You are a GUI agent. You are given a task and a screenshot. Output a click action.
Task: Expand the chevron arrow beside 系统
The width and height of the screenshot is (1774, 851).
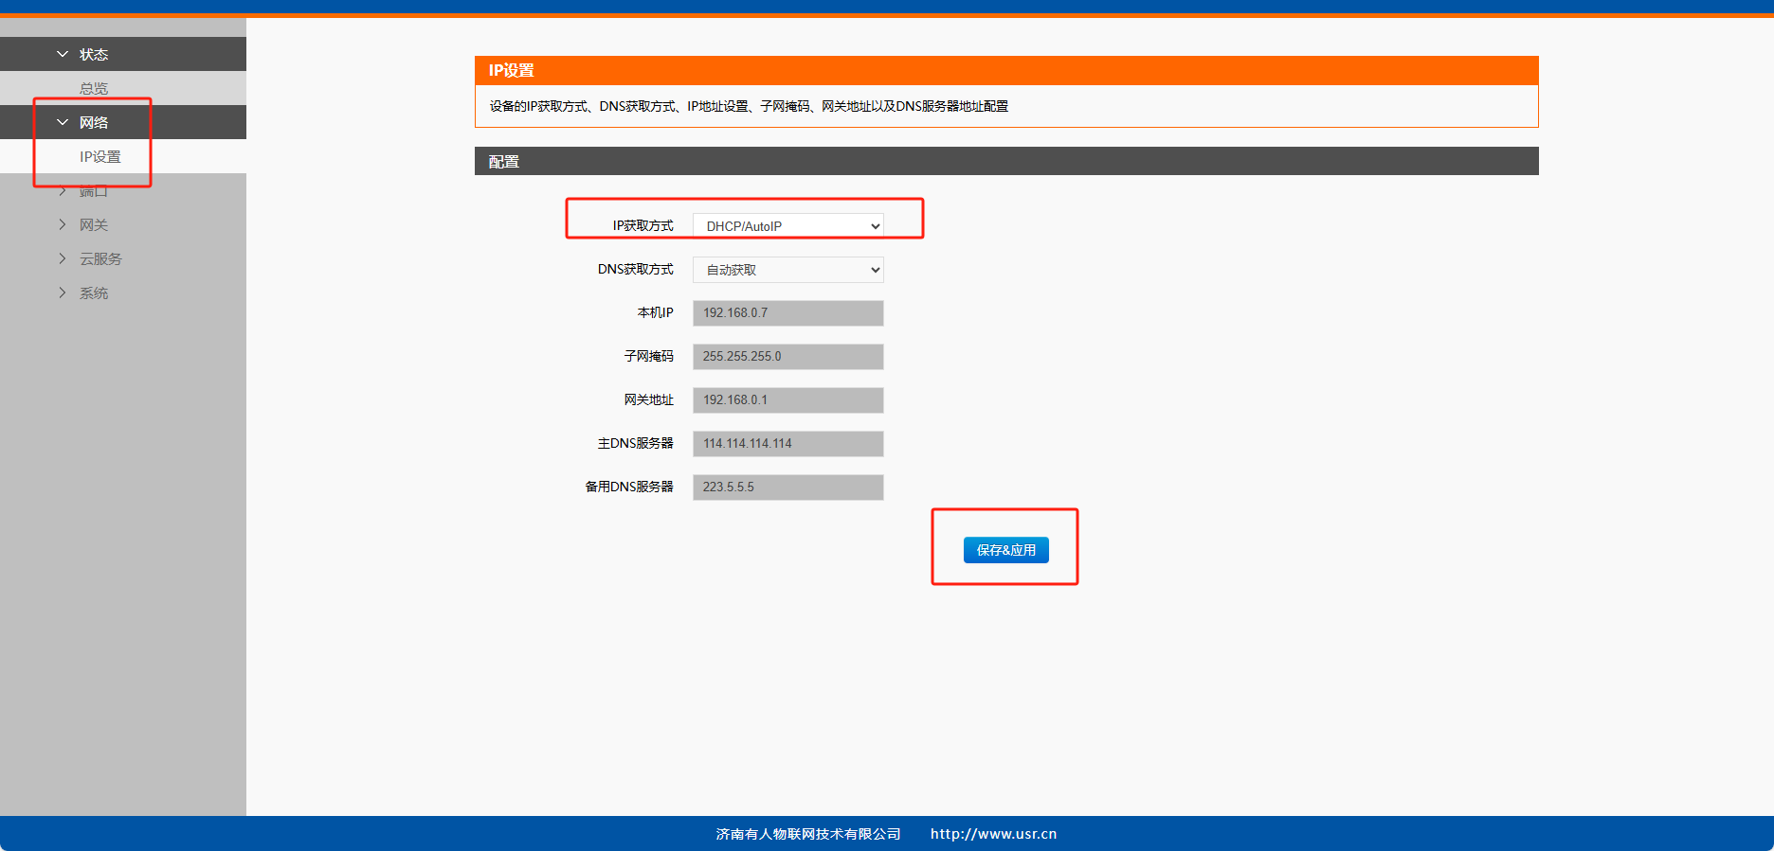(x=63, y=293)
